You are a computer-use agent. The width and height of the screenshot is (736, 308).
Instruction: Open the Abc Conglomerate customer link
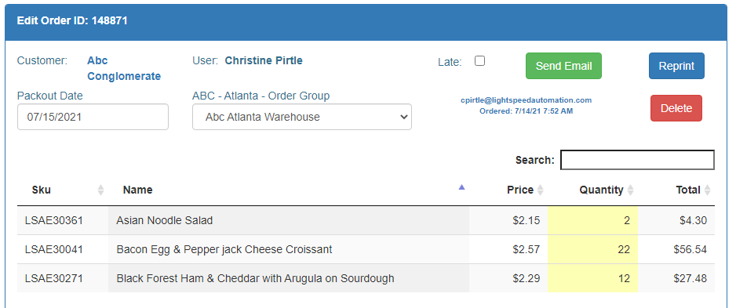pyautogui.click(x=124, y=68)
